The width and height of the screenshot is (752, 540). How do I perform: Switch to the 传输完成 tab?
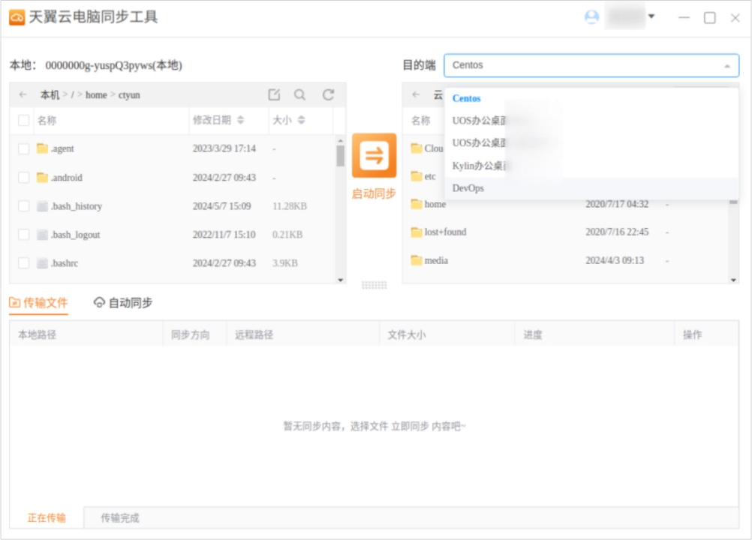[x=119, y=517]
